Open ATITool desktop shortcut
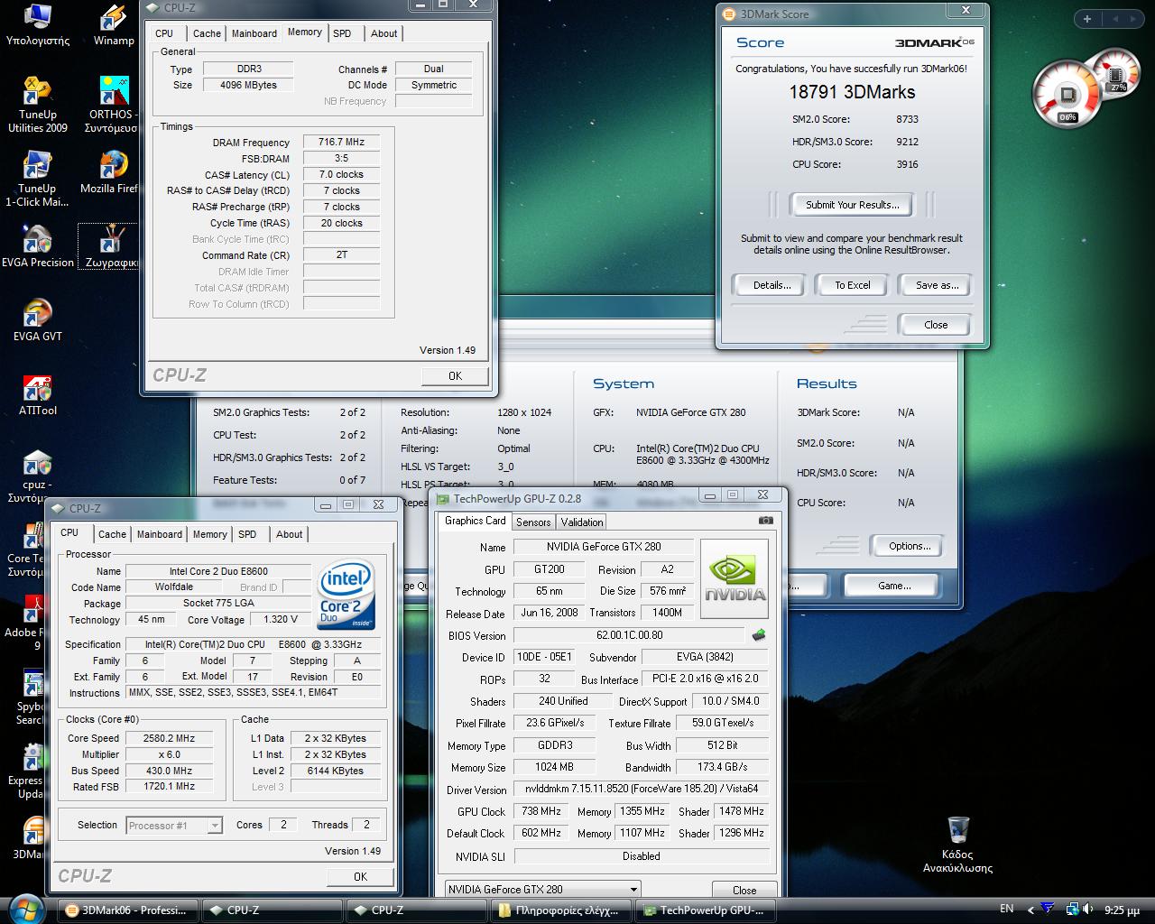Viewport: 1155px width, 924px height. pyautogui.click(x=38, y=394)
